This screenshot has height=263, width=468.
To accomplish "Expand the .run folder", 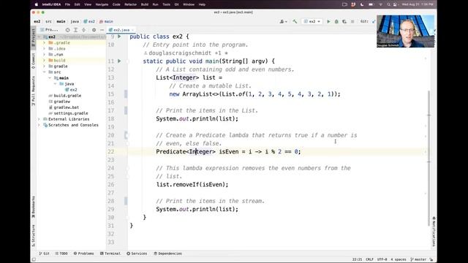I will click(x=44, y=55).
